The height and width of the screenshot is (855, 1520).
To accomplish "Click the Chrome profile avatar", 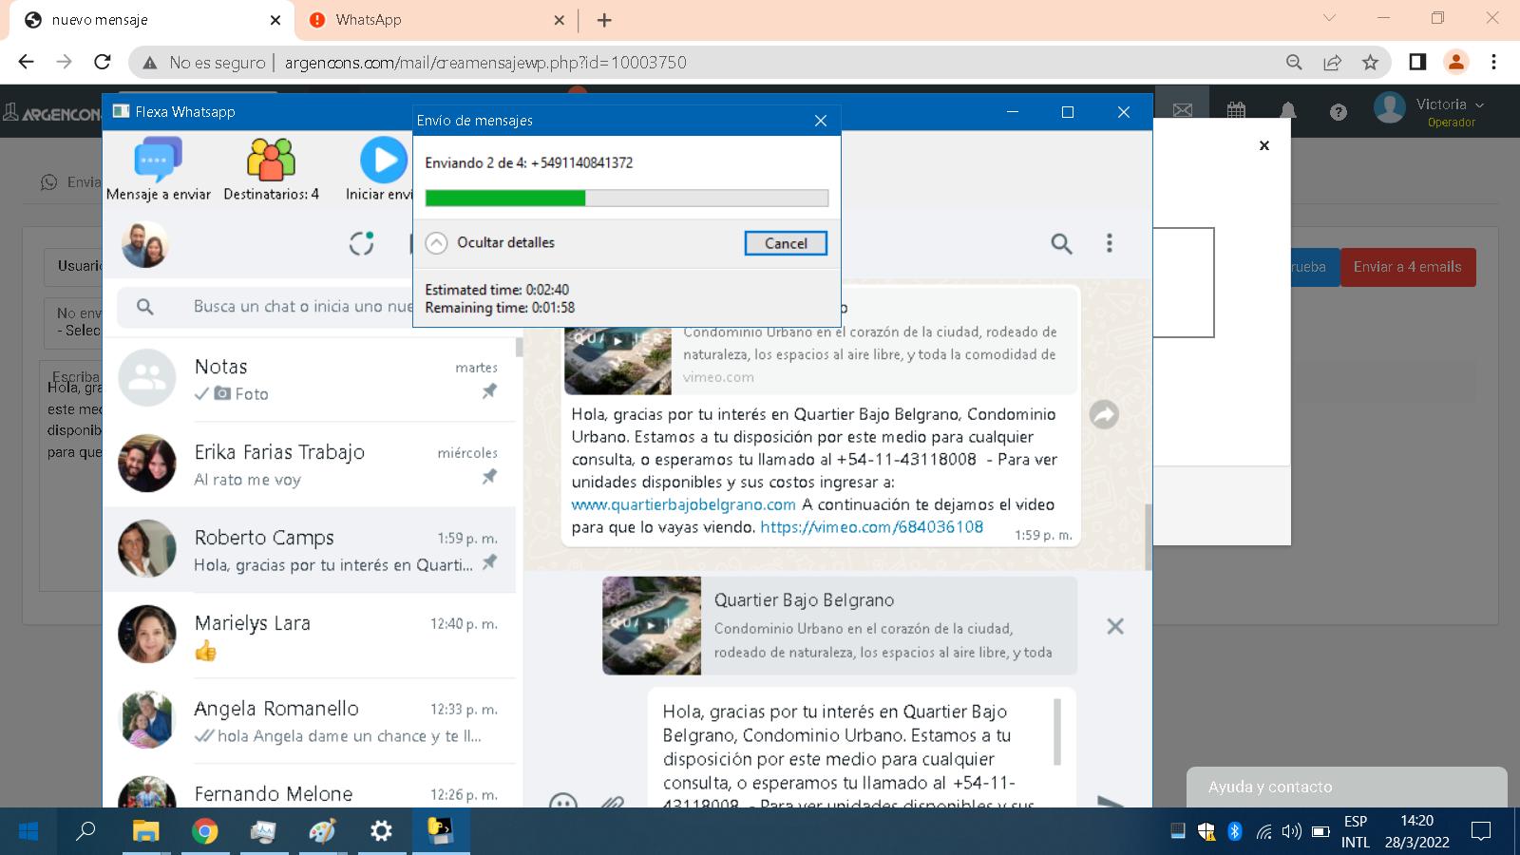I will (x=1455, y=62).
